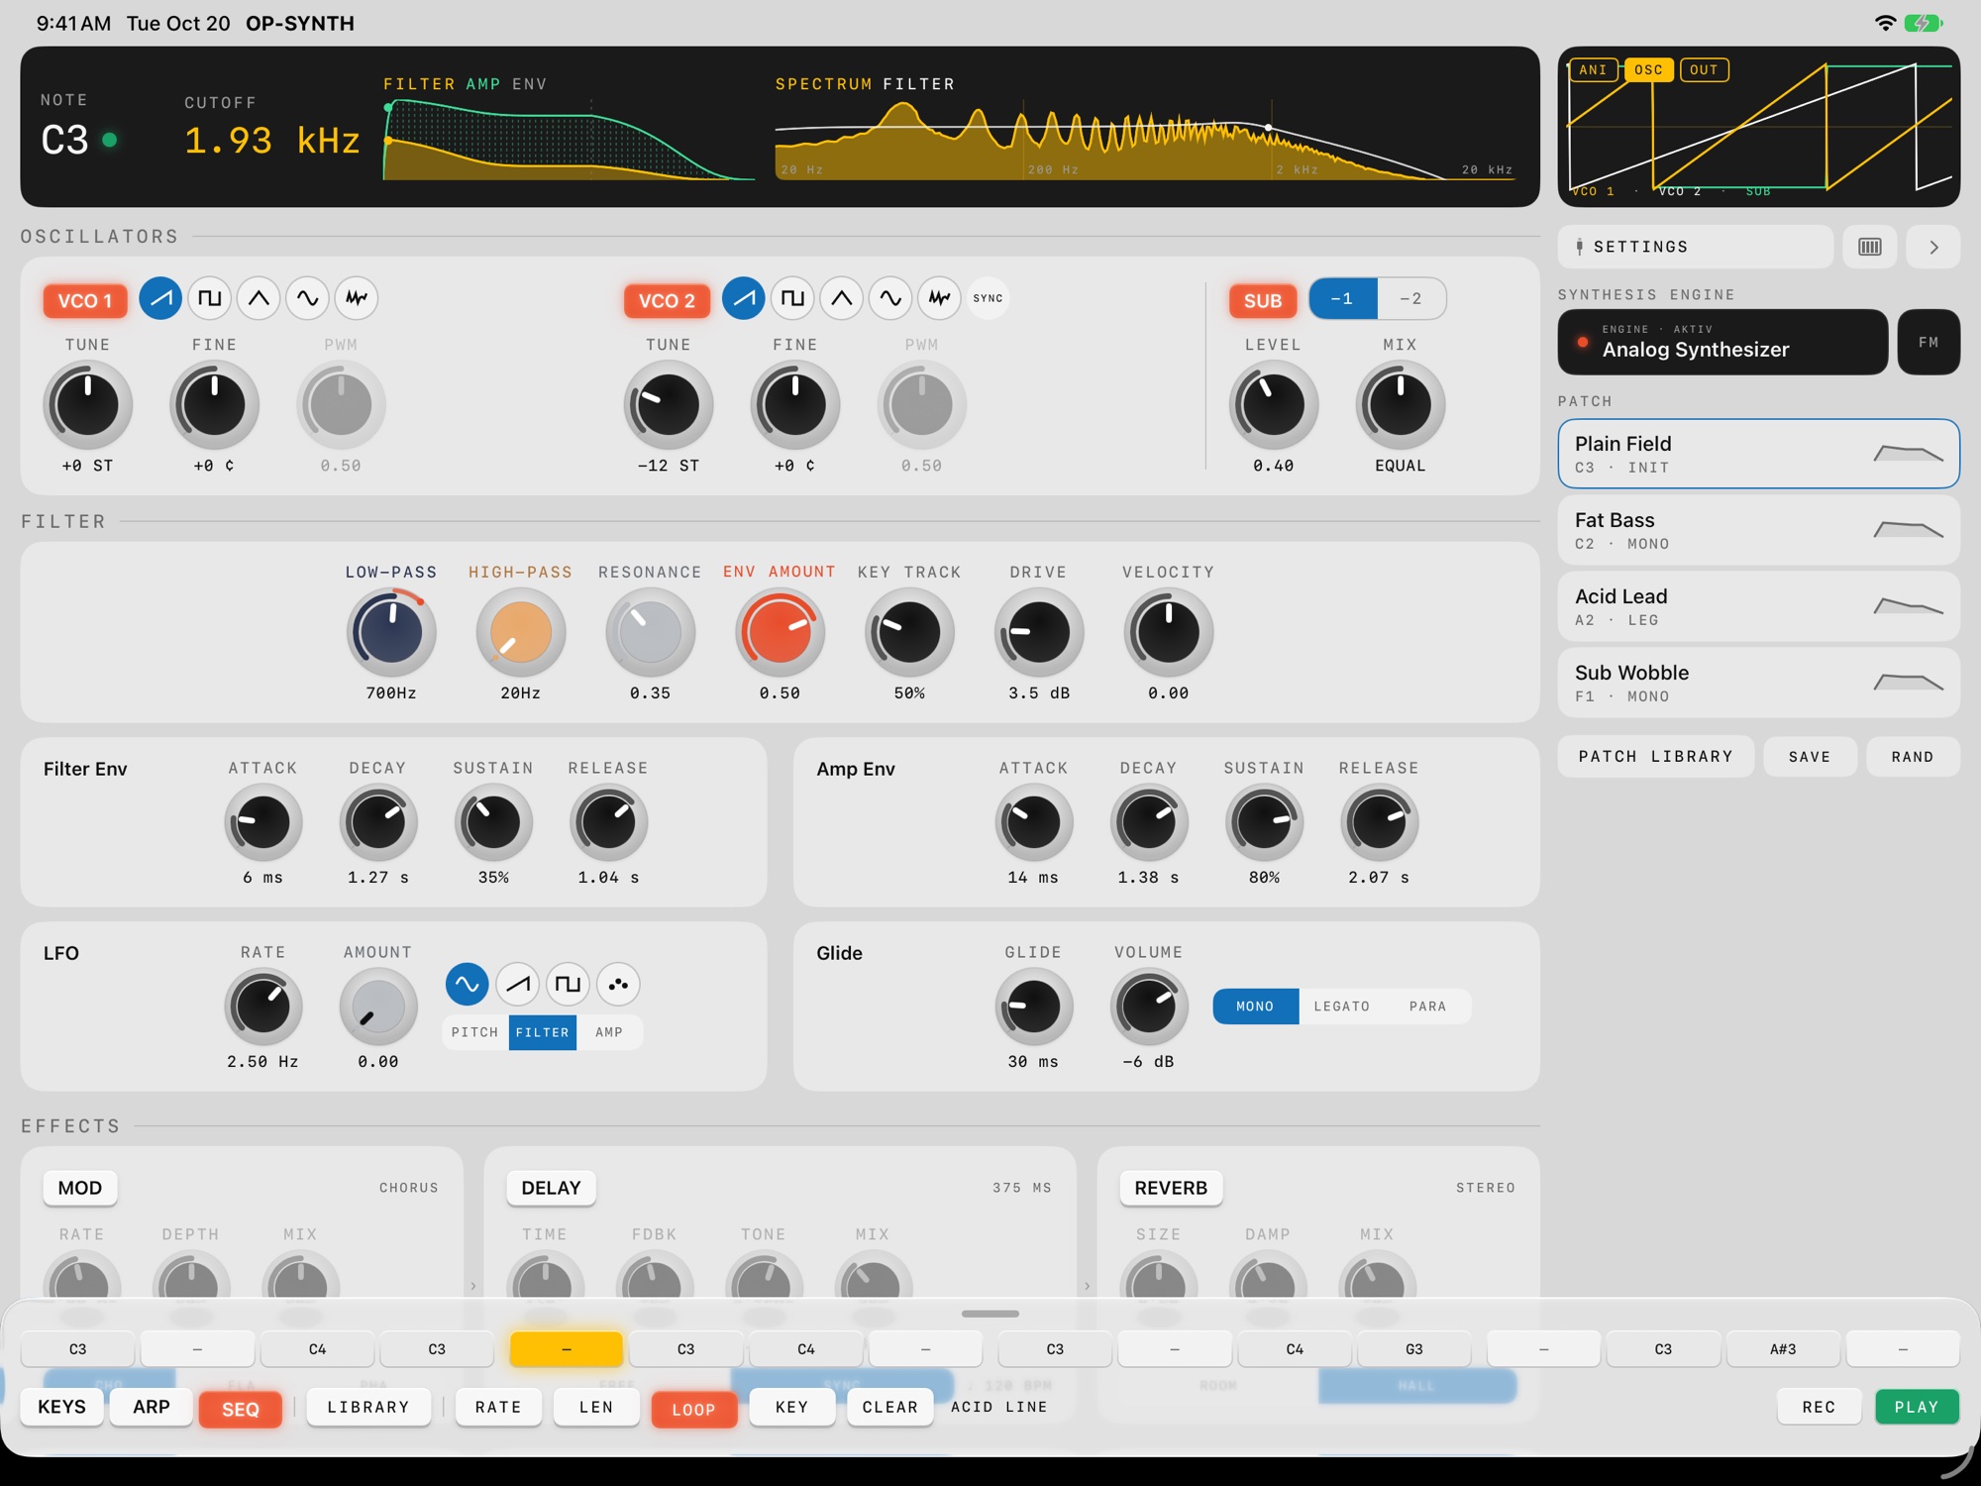1981x1486 pixels.
Task: Switch to the ARP tab
Action: [152, 1407]
